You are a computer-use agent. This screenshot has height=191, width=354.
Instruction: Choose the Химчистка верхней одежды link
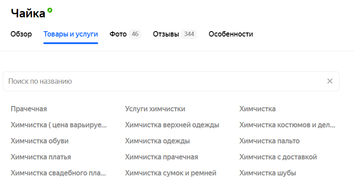pos(172,125)
